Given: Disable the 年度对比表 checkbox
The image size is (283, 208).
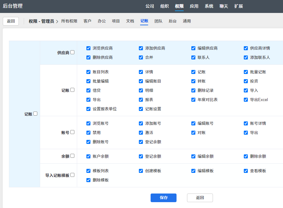Looking at the screenshot, I should pos(194,100).
